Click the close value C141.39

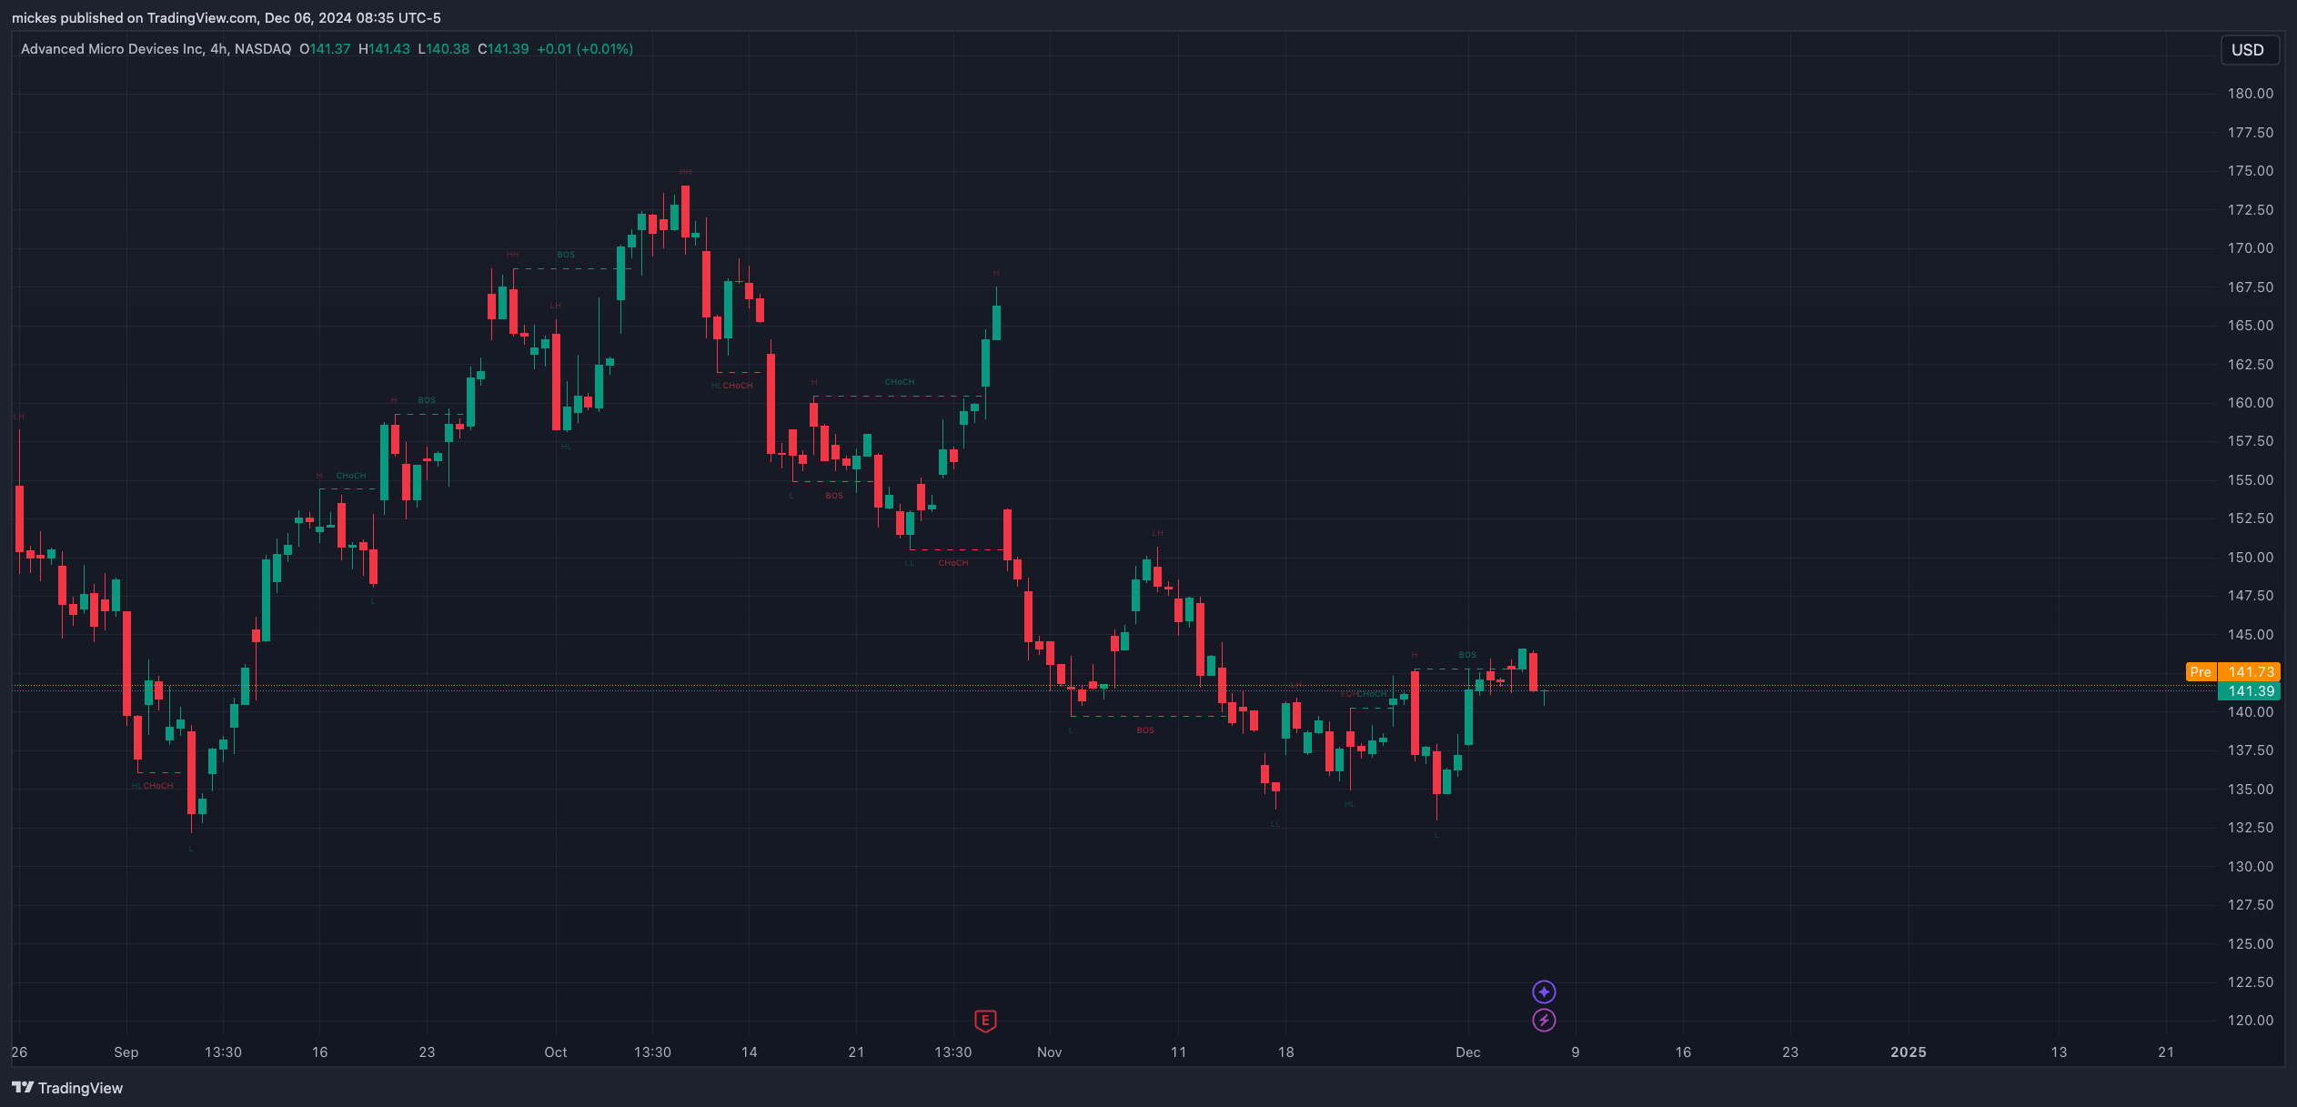pos(503,49)
